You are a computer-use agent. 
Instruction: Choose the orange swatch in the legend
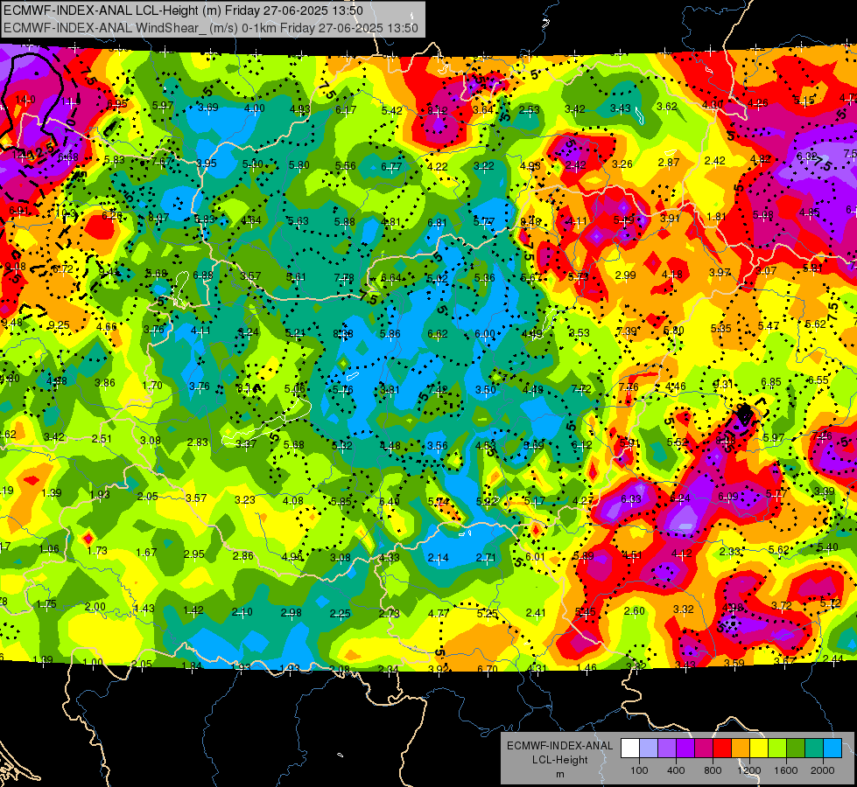coord(740,749)
